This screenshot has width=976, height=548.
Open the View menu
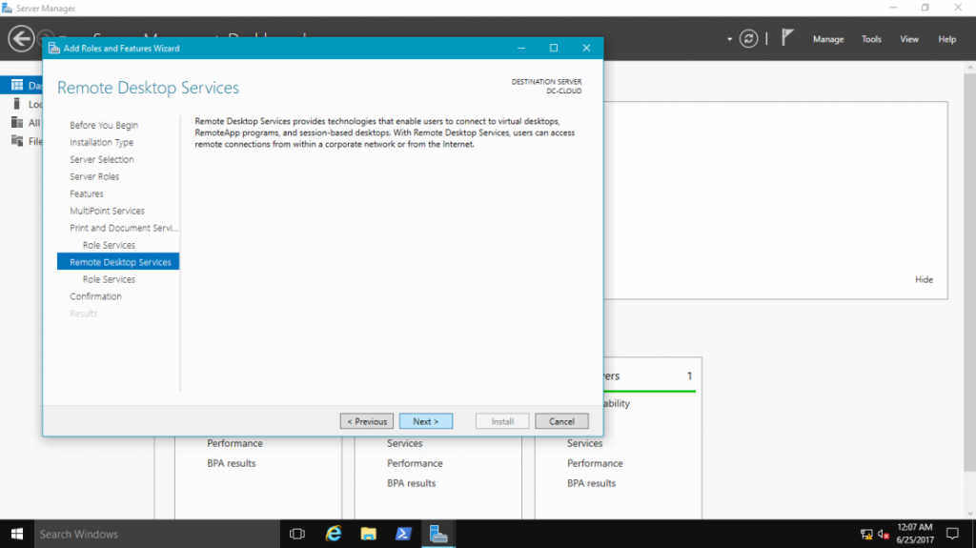(909, 39)
